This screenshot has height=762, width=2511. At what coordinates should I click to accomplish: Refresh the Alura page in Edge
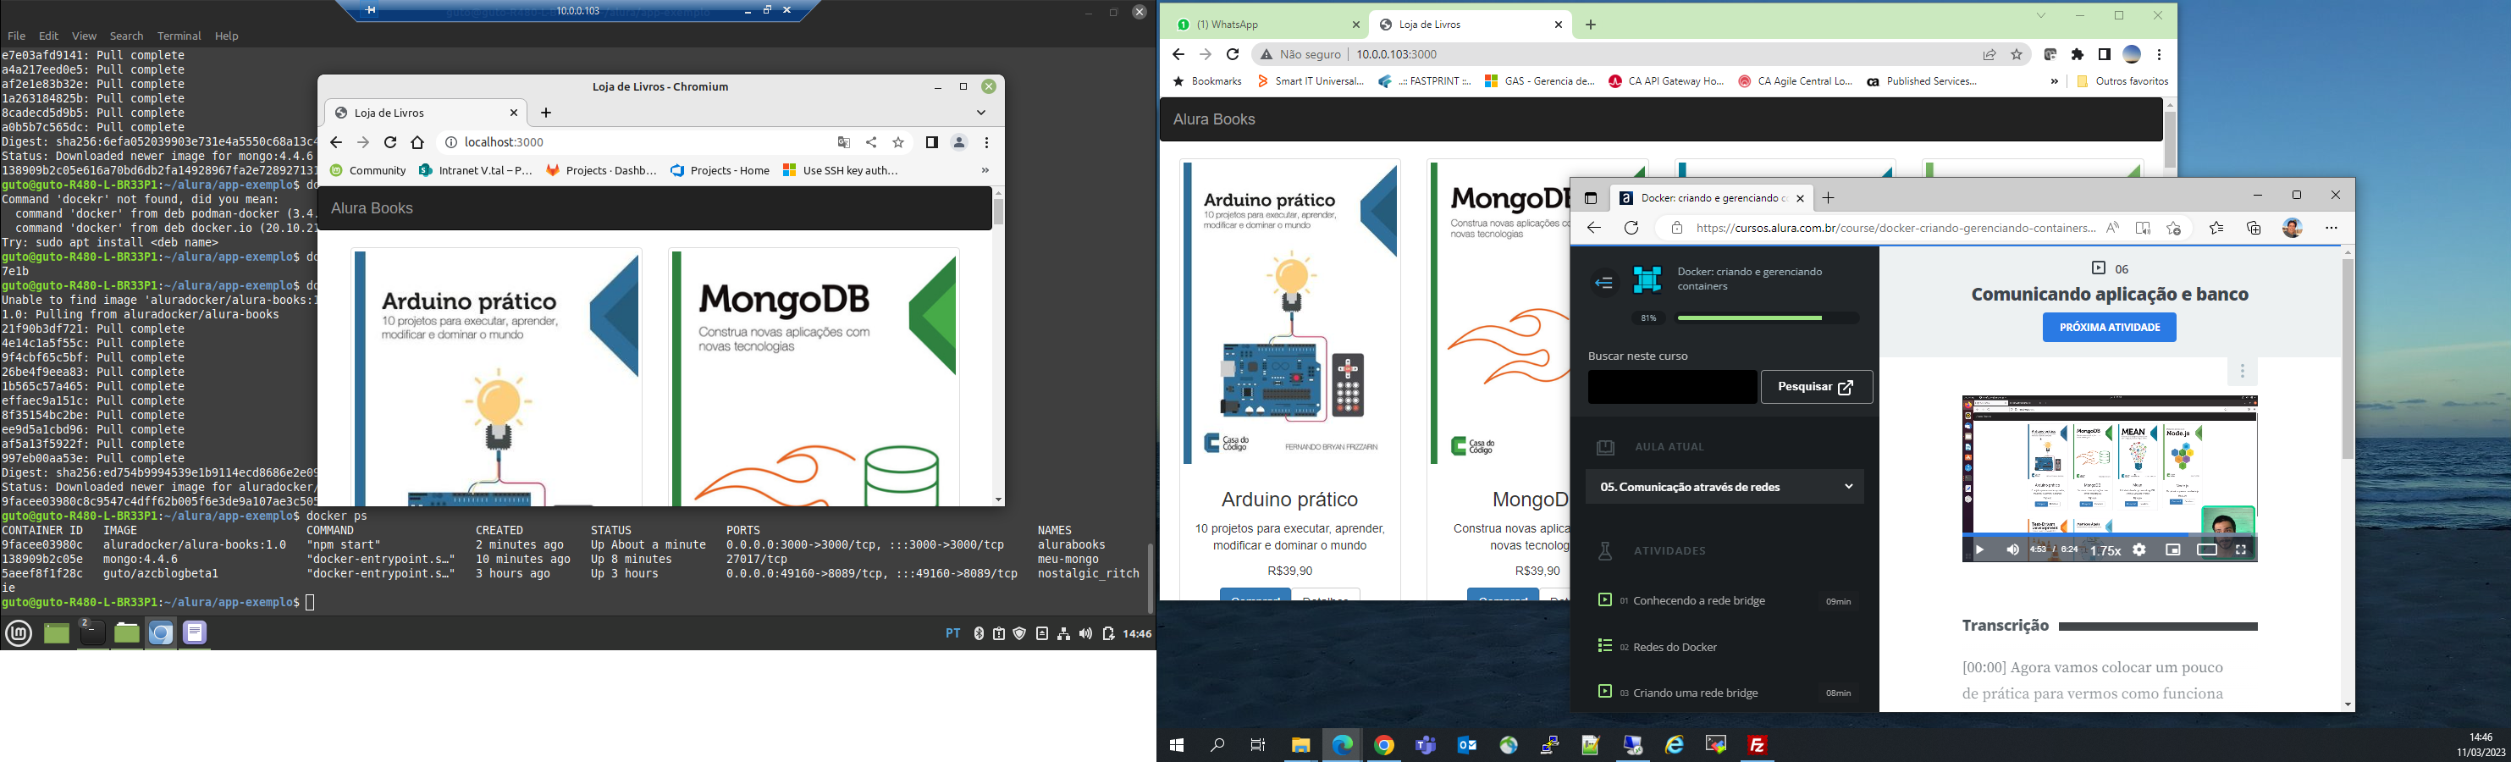(1631, 228)
